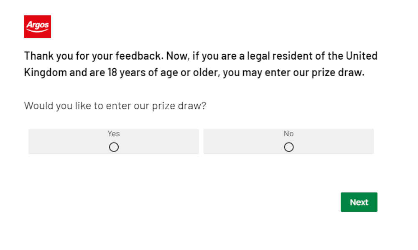Click the white smile curve in Argos logo
Viewport: 418px width, 250px height.
[x=37, y=30]
